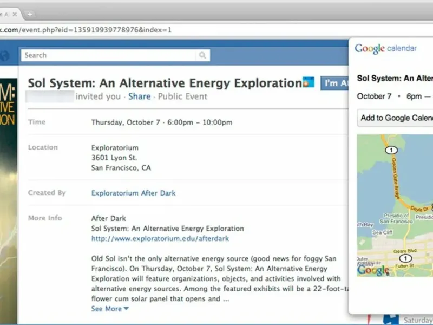Open a new browser tab
Screen dimensions: 433x325
click(29, 14)
